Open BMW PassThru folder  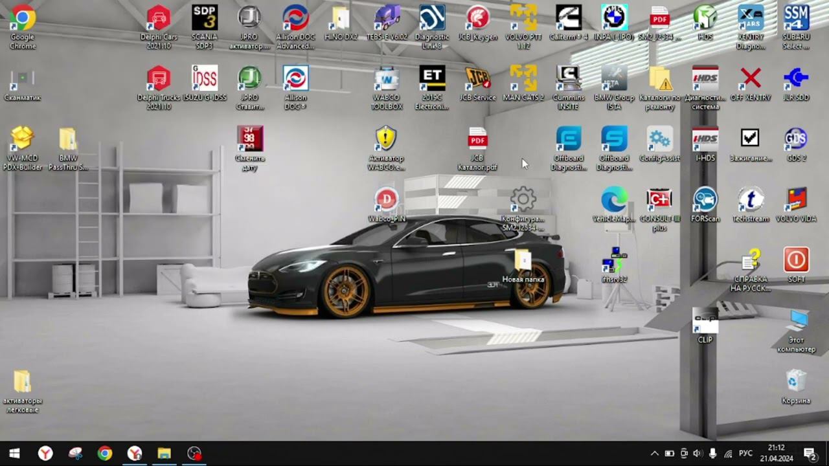tap(68, 148)
